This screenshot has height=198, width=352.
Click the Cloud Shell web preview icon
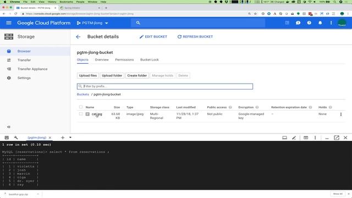click(306, 138)
